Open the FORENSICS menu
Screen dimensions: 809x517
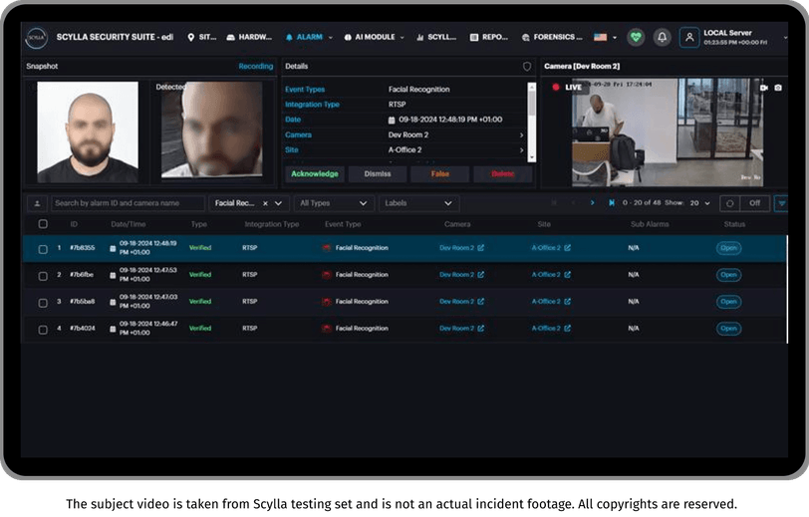(x=552, y=37)
